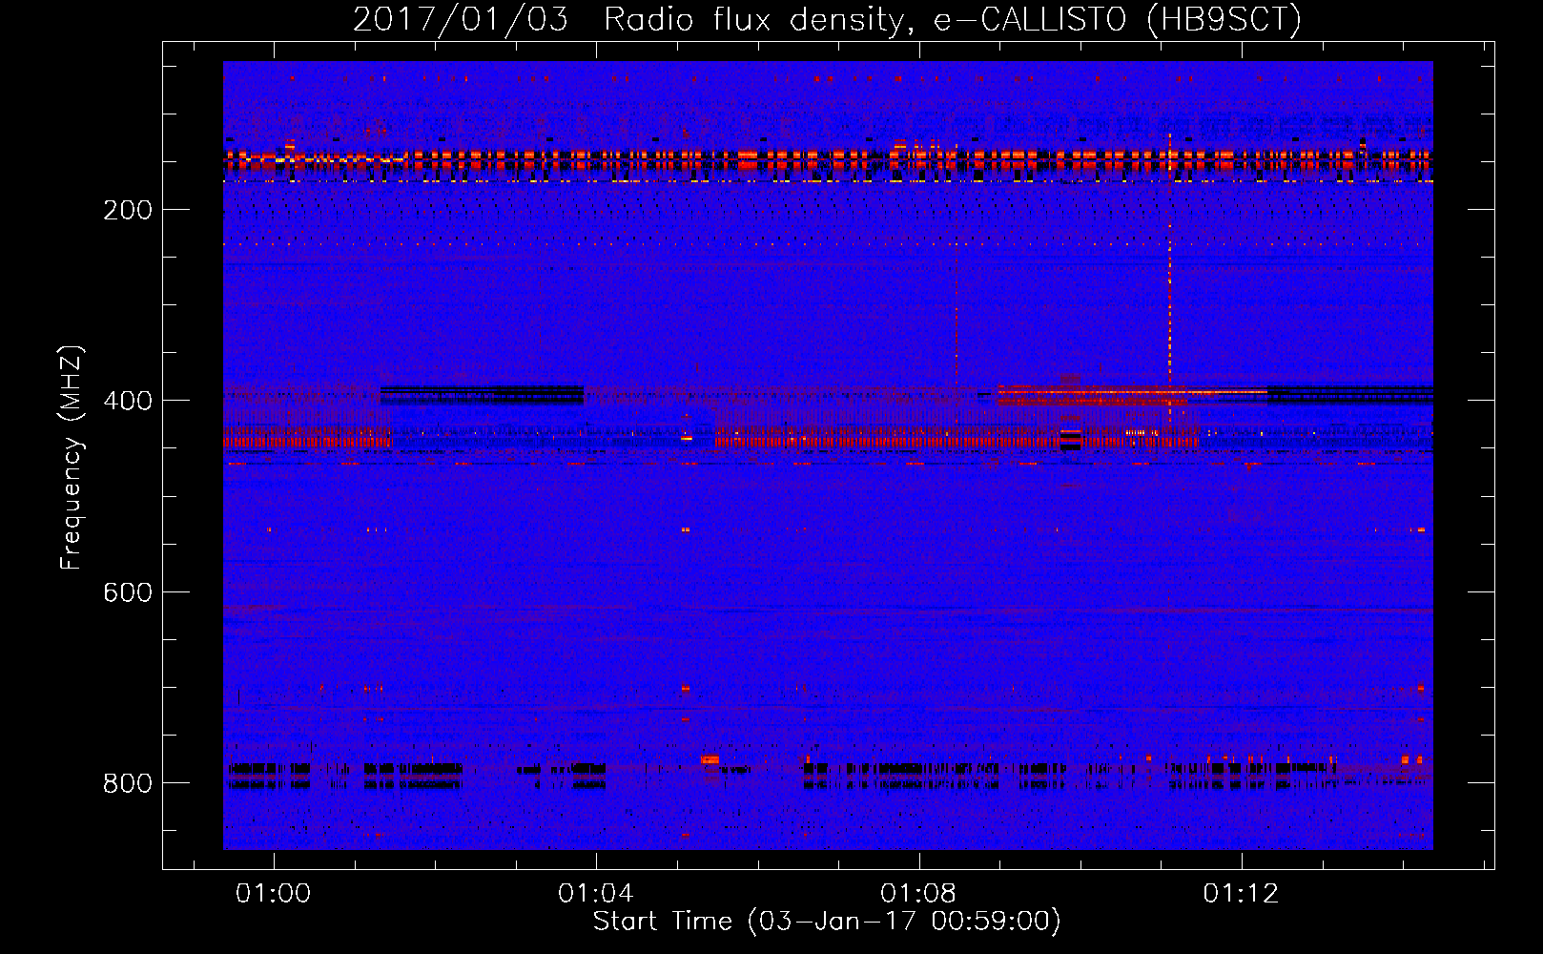Click the '01:12' time tick label

click(1241, 893)
